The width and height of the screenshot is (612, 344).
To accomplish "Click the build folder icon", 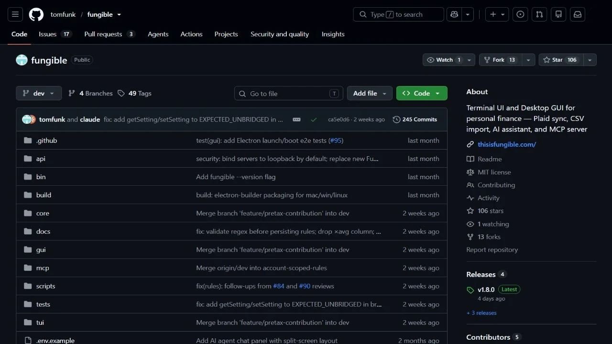I will tap(28, 195).
